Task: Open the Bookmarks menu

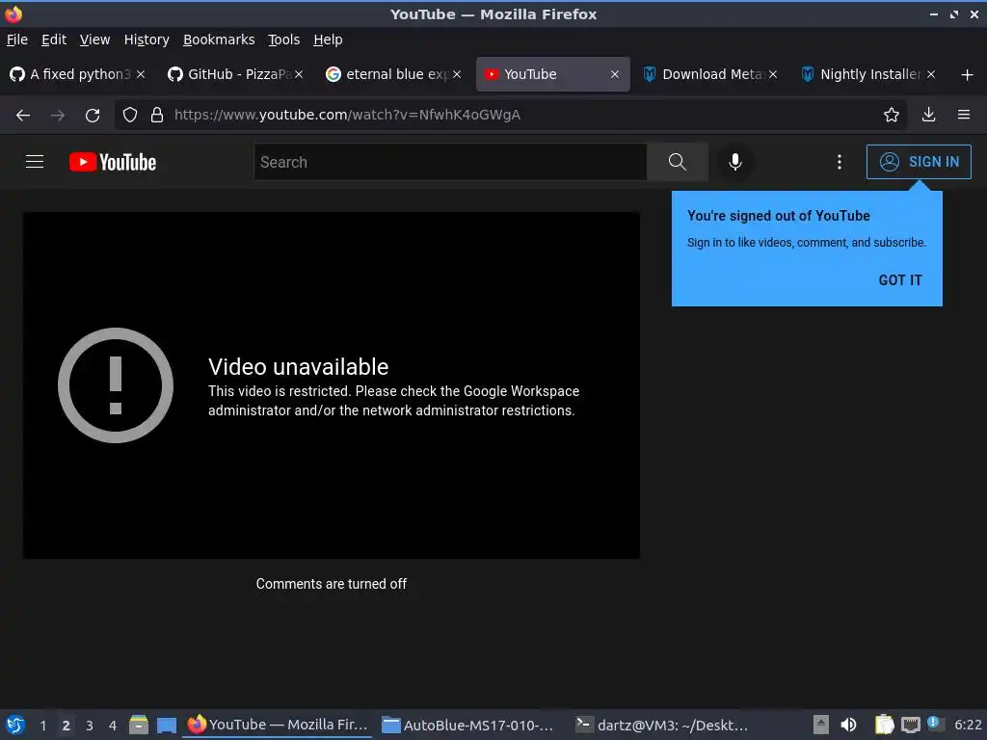Action: pos(219,40)
